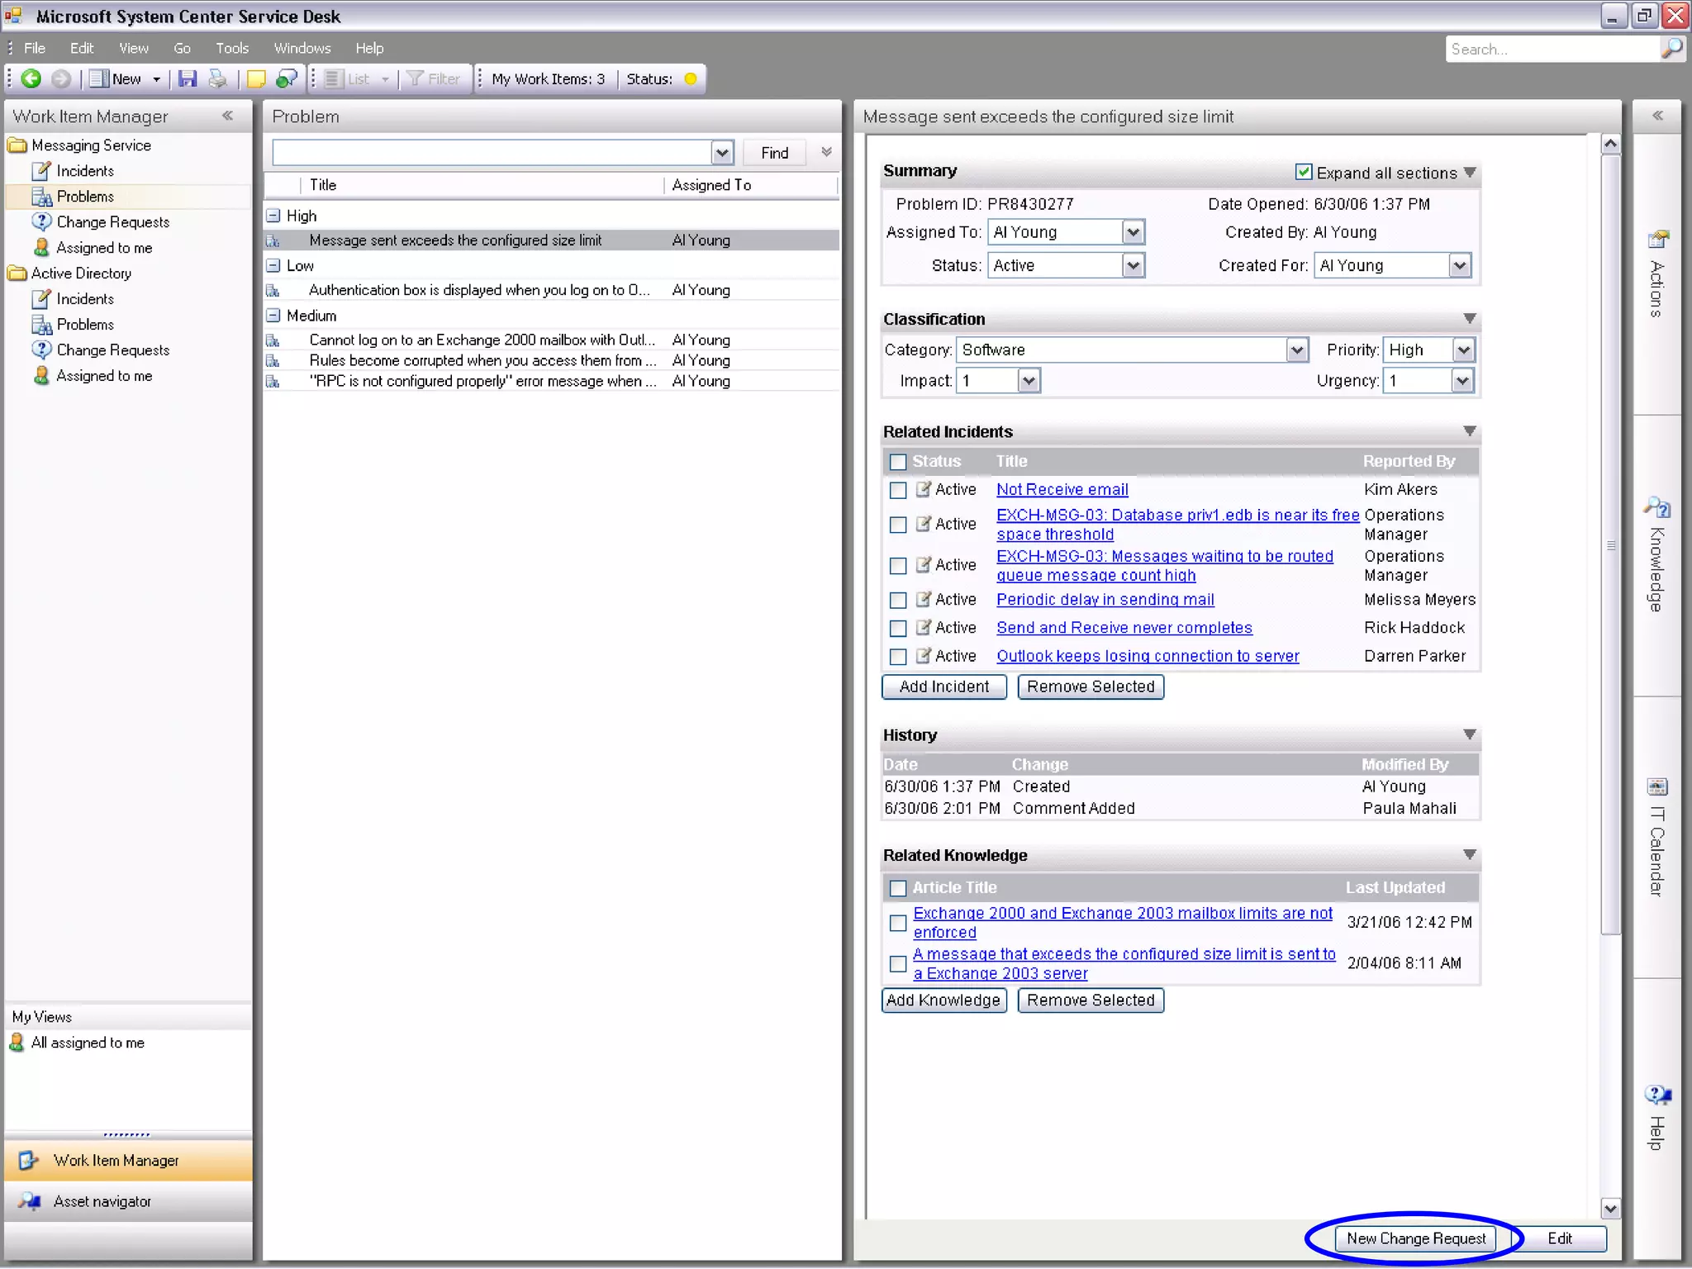Open the Windows menu
This screenshot has height=1269, width=1692.
[x=302, y=48]
